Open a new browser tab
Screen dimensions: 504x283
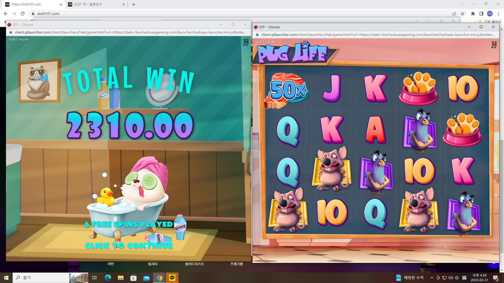click(134, 4)
